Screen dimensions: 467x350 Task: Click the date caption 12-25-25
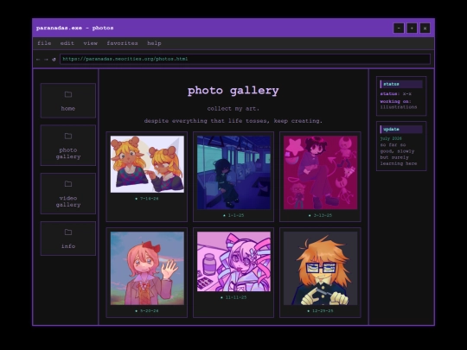[320, 311]
